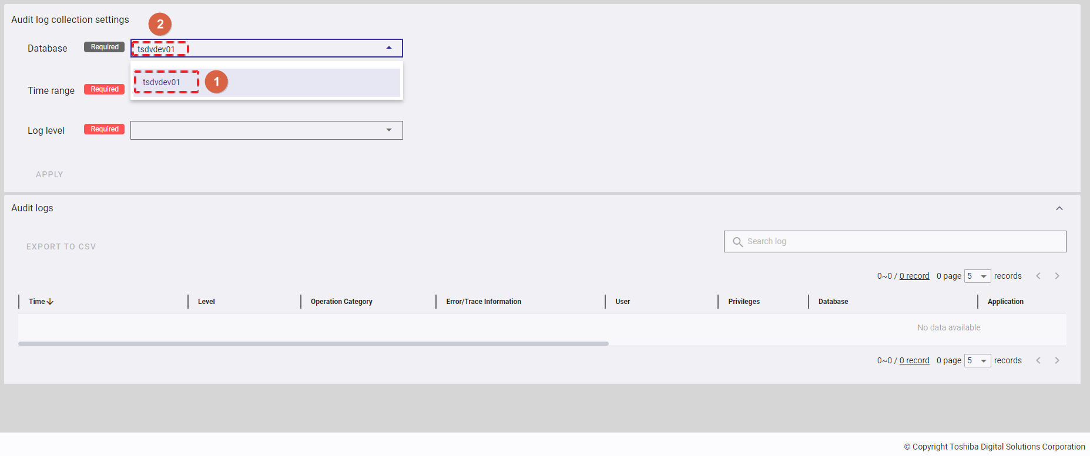Viewport: 1090px width, 456px height.
Task: Collapse the Database dropdown arrow
Action: pos(388,48)
